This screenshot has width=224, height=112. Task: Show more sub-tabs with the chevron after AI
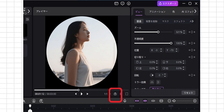coord(193,21)
